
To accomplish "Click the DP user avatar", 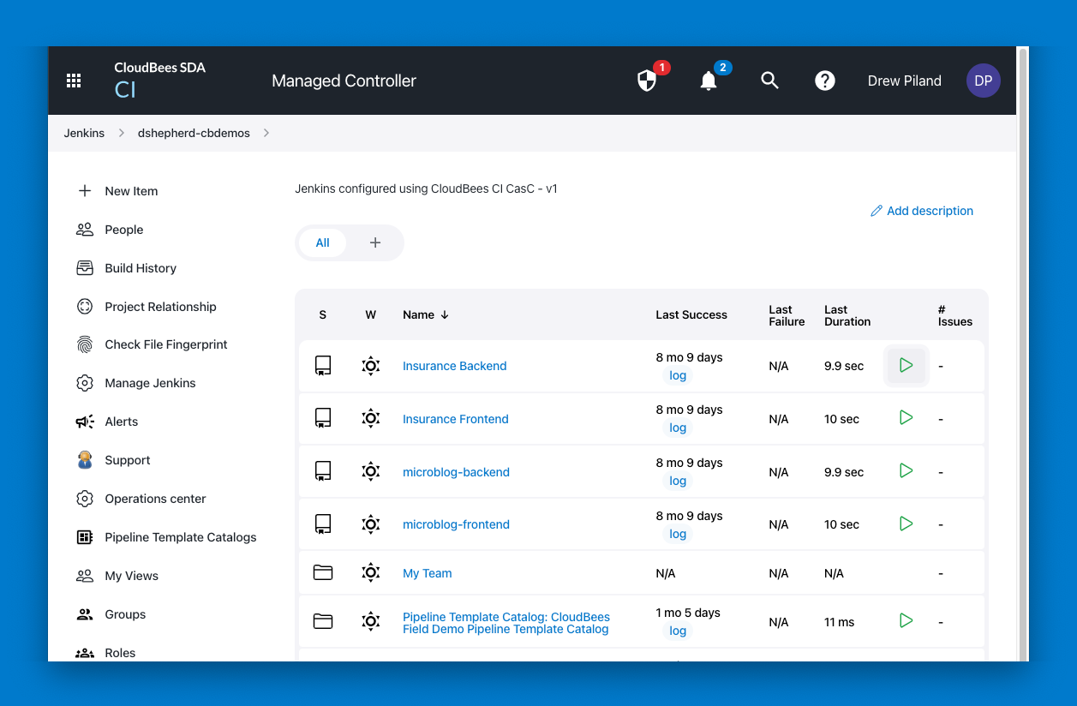I will point(983,81).
